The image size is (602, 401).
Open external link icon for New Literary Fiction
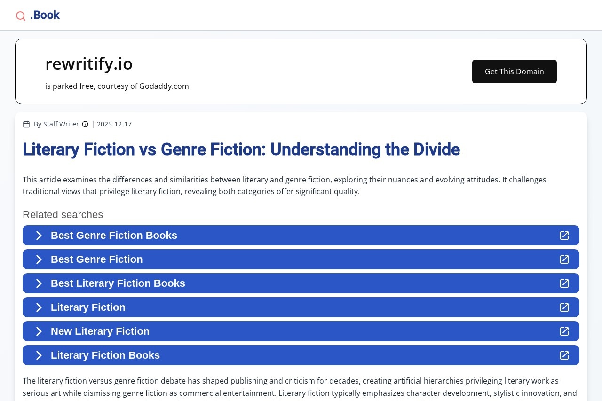[564, 331]
